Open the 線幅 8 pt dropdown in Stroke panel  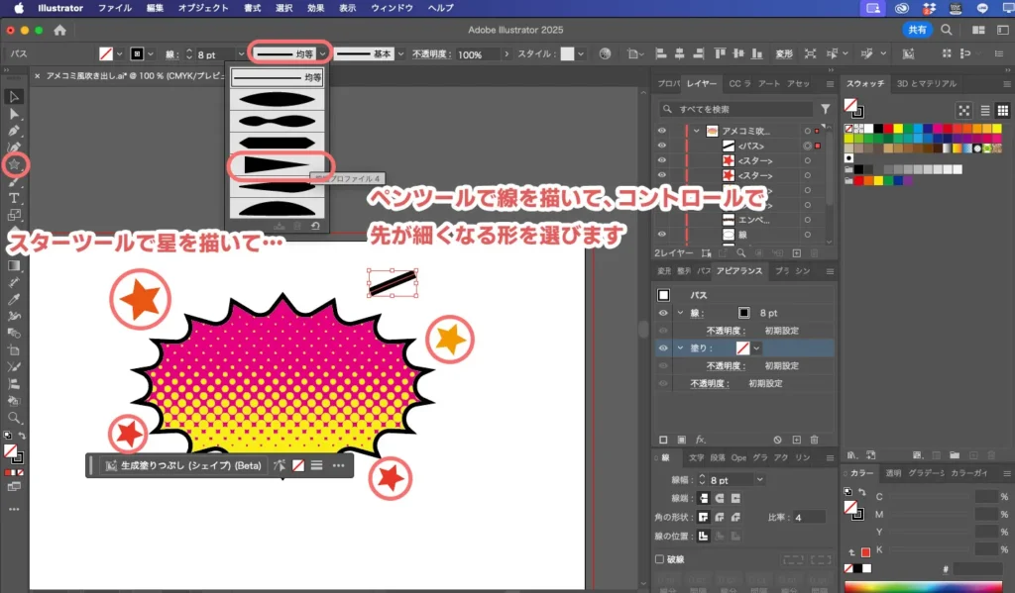click(759, 479)
